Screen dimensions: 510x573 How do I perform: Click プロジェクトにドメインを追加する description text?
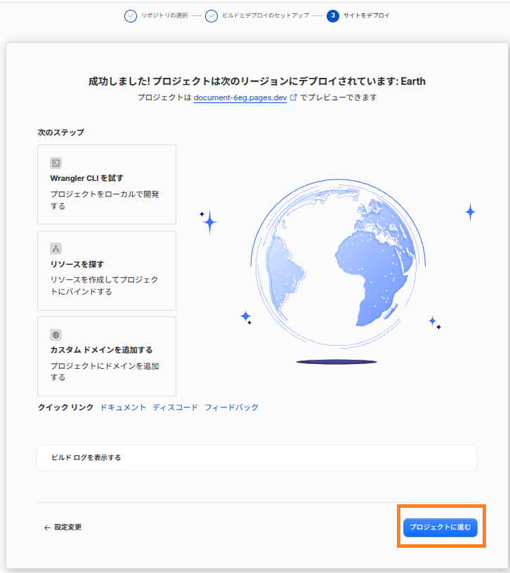pyautogui.click(x=105, y=371)
